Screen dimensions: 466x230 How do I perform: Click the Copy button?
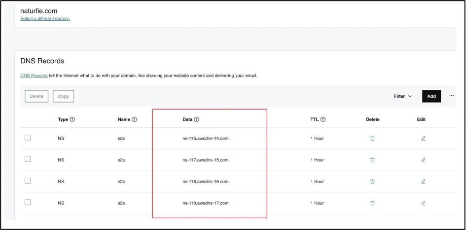click(63, 96)
